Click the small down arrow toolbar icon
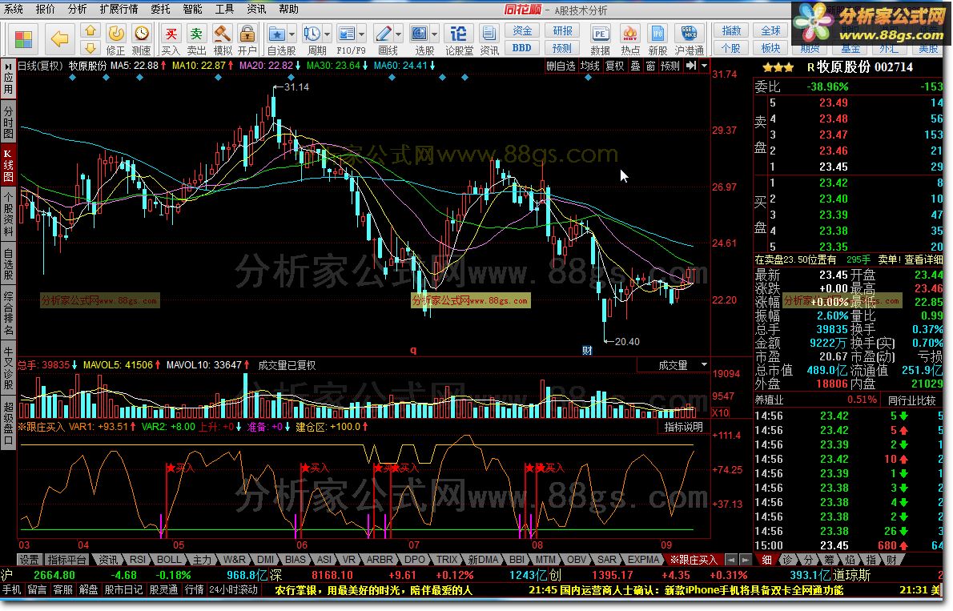The width and height of the screenshot is (953, 611). pos(90,48)
